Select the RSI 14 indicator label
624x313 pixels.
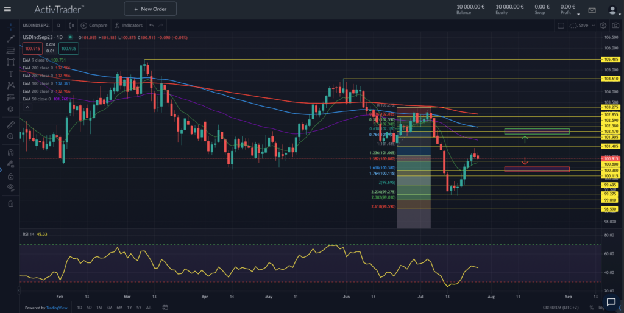point(28,234)
